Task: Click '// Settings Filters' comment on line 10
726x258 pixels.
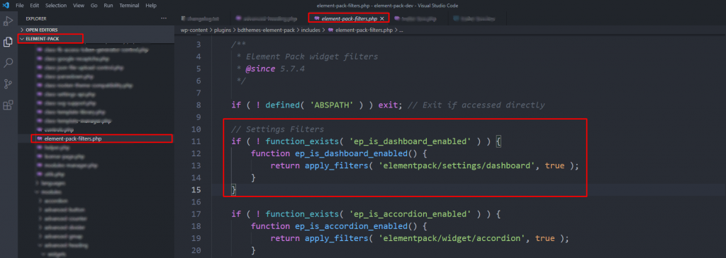Action: click(x=278, y=129)
